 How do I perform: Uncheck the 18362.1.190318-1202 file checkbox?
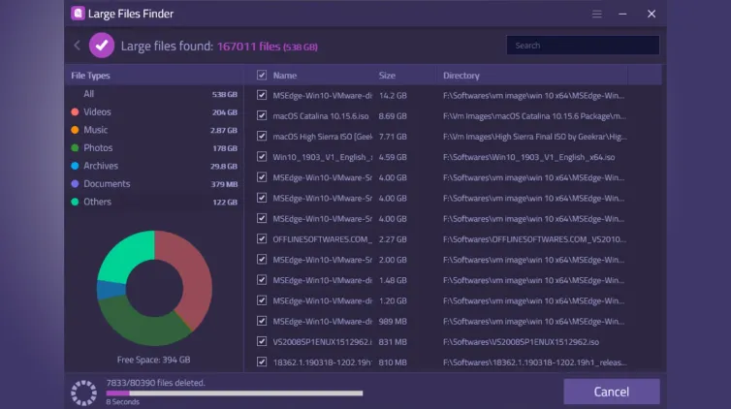[x=262, y=362]
